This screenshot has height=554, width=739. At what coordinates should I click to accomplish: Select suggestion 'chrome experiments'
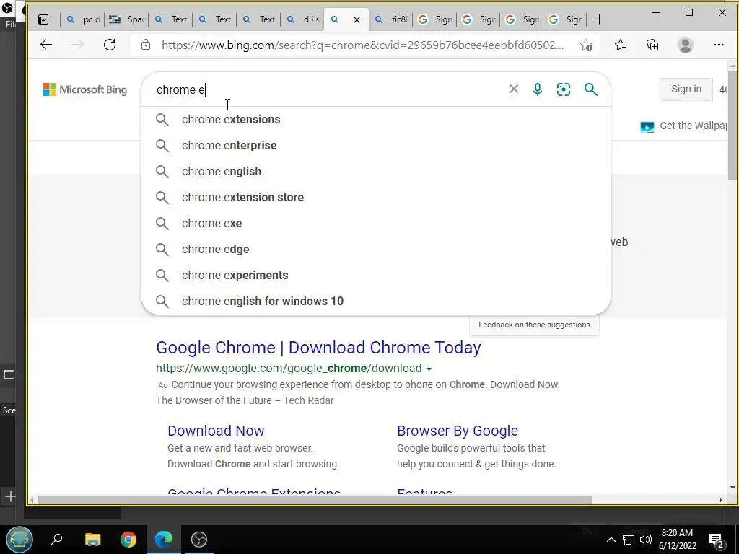tap(375, 275)
